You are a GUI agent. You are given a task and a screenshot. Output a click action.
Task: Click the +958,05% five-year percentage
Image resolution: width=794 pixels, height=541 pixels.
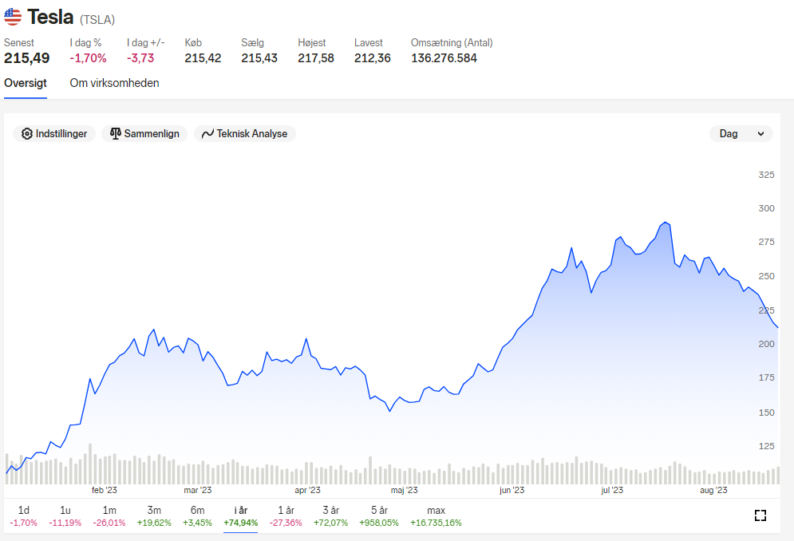pyautogui.click(x=379, y=523)
